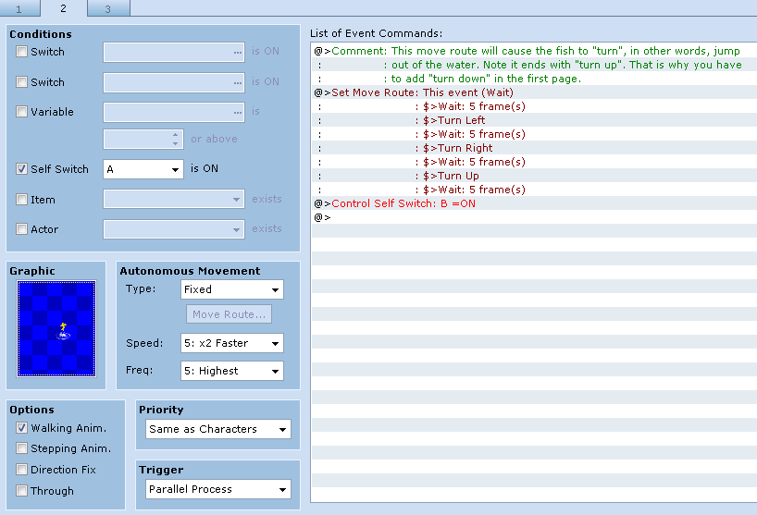
Task: Tick the Variable condition checkbox
Action: coord(21,112)
